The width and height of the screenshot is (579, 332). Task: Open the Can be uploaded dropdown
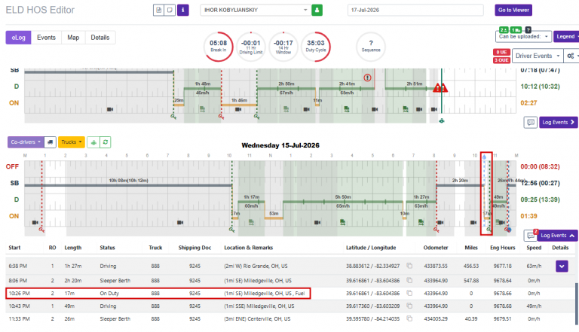tap(524, 37)
